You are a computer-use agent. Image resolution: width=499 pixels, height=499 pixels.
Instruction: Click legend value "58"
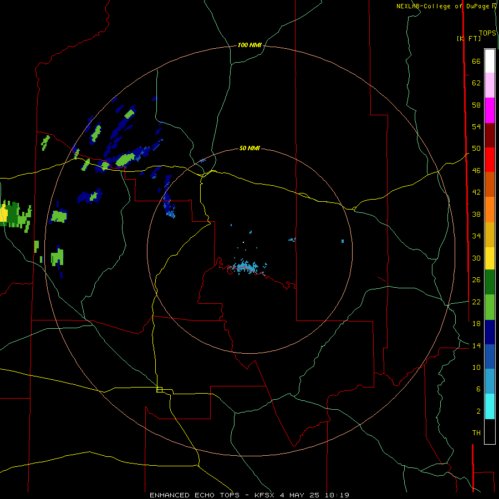tap(476, 105)
